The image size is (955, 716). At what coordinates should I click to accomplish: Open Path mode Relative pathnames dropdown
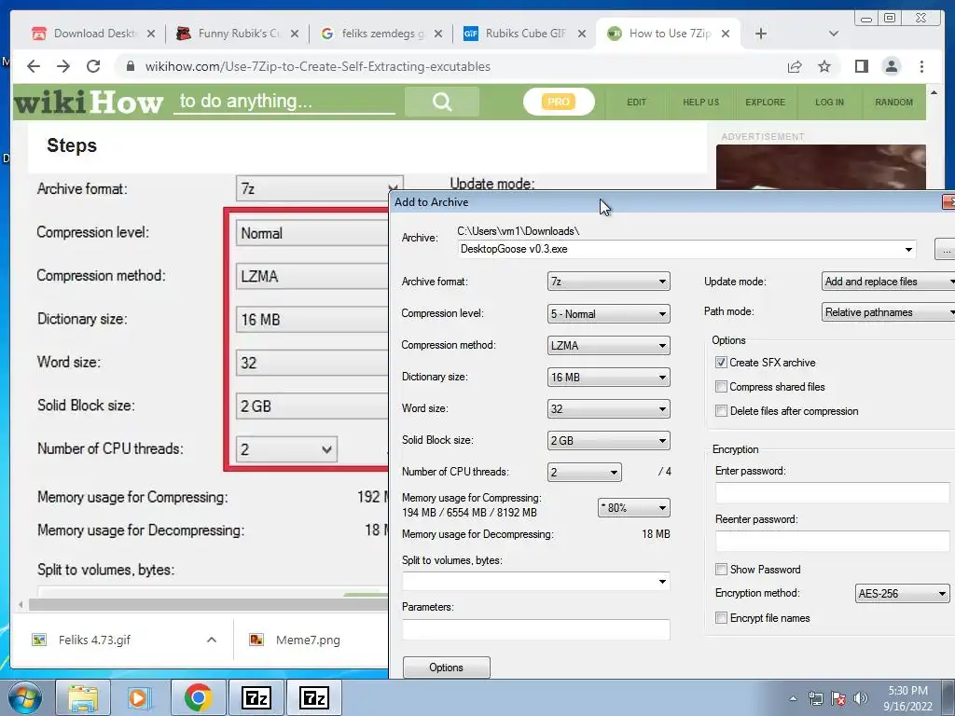tap(888, 312)
